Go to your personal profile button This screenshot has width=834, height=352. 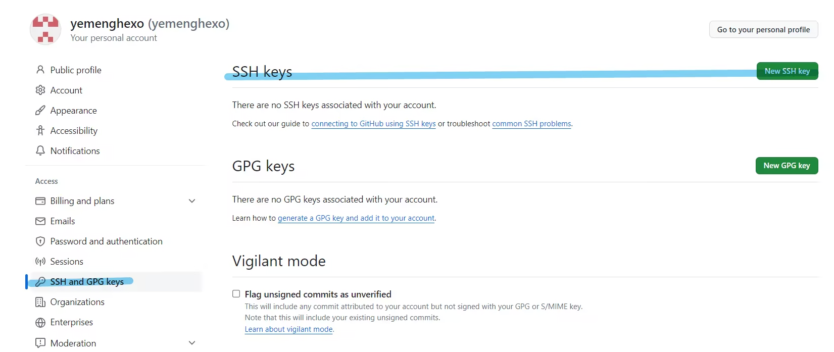pyautogui.click(x=763, y=30)
